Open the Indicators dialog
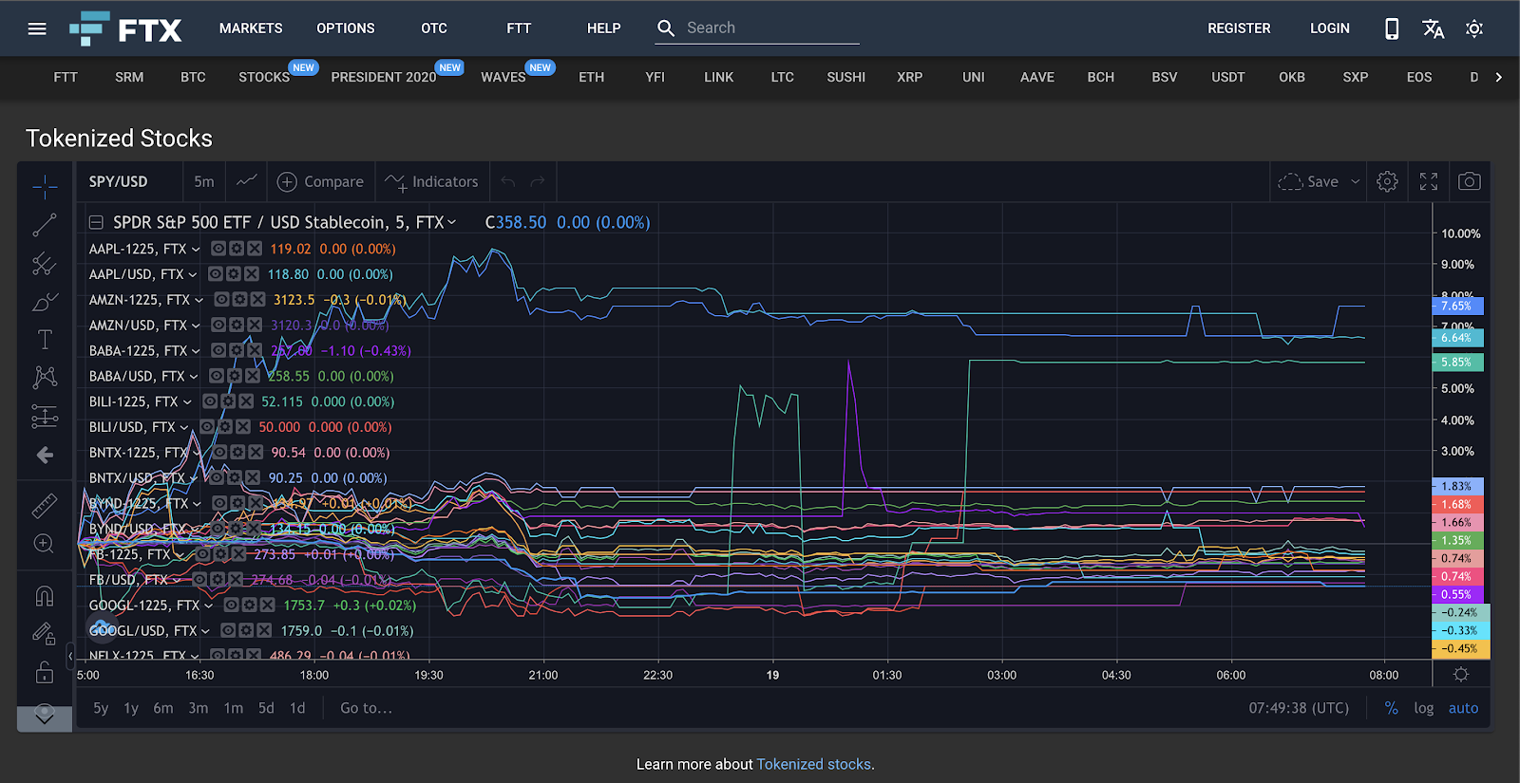This screenshot has width=1520, height=783. [431, 181]
